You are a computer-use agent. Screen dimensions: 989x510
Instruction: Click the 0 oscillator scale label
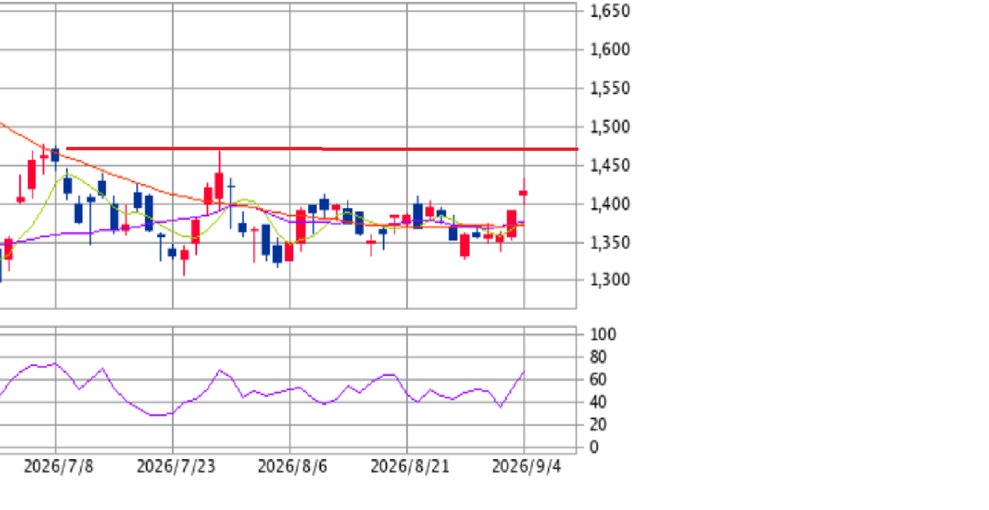(593, 447)
